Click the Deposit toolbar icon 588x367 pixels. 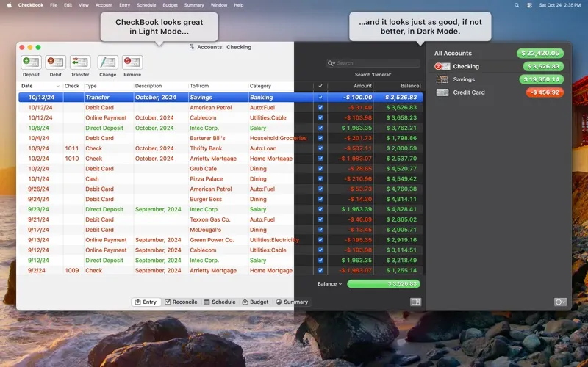(x=31, y=62)
